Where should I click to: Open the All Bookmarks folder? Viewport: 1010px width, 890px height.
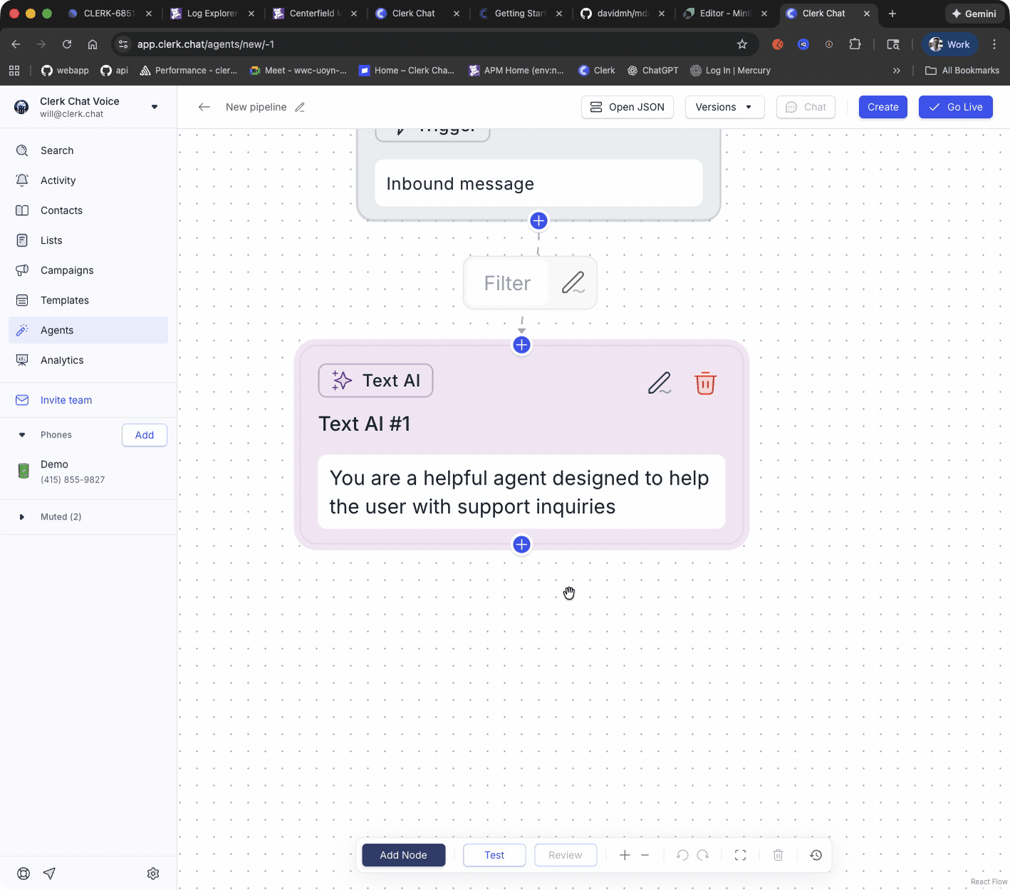(x=962, y=71)
